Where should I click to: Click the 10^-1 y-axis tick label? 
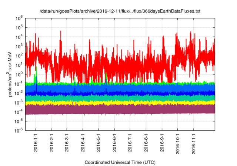pyautogui.click(x=19, y=84)
